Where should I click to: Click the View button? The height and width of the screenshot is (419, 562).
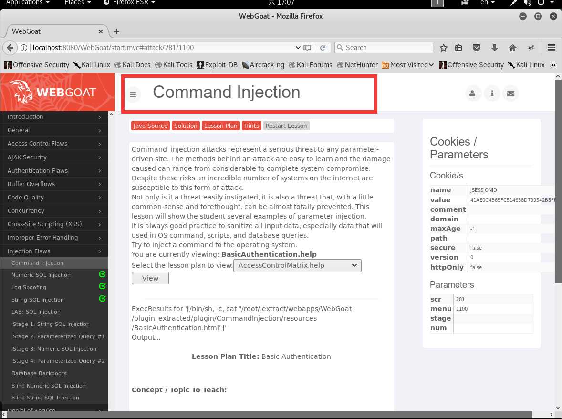150,278
